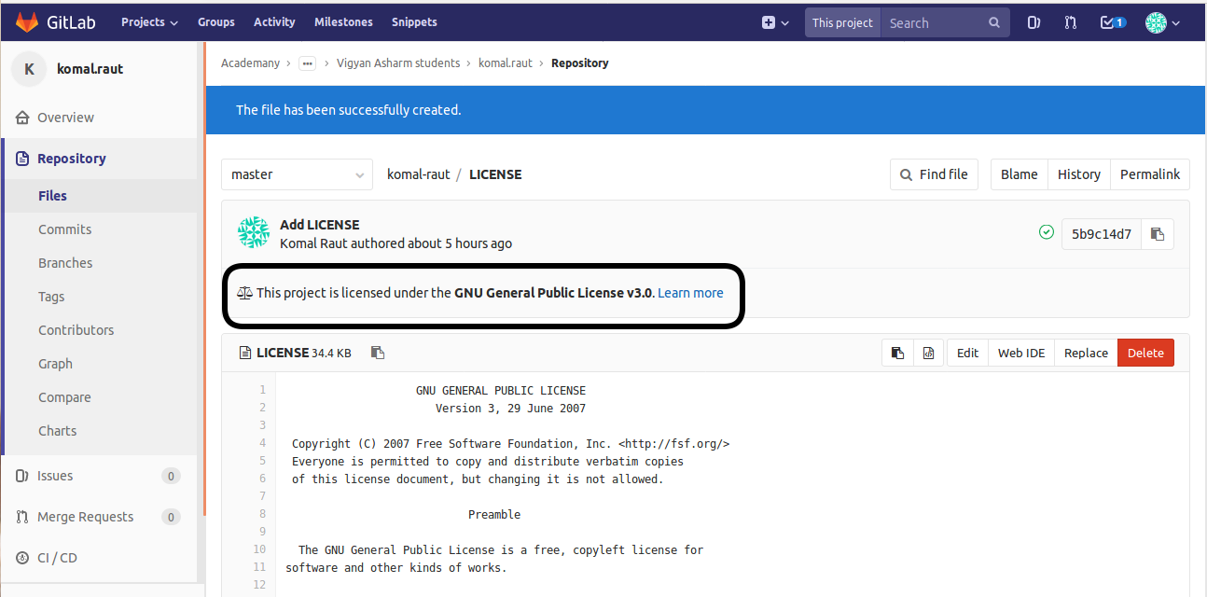Expand the Projects dropdown in the top bar
Image resolution: width=1207 pixels, height=597 pixels.
tap(149, 22)
